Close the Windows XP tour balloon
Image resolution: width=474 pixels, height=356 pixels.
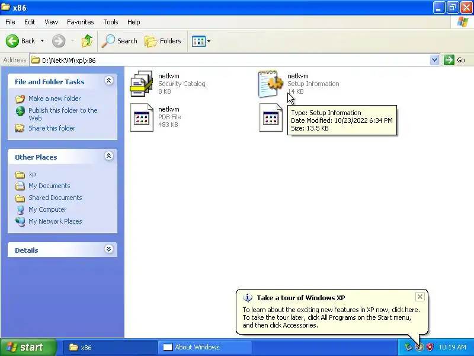point(420,297)
